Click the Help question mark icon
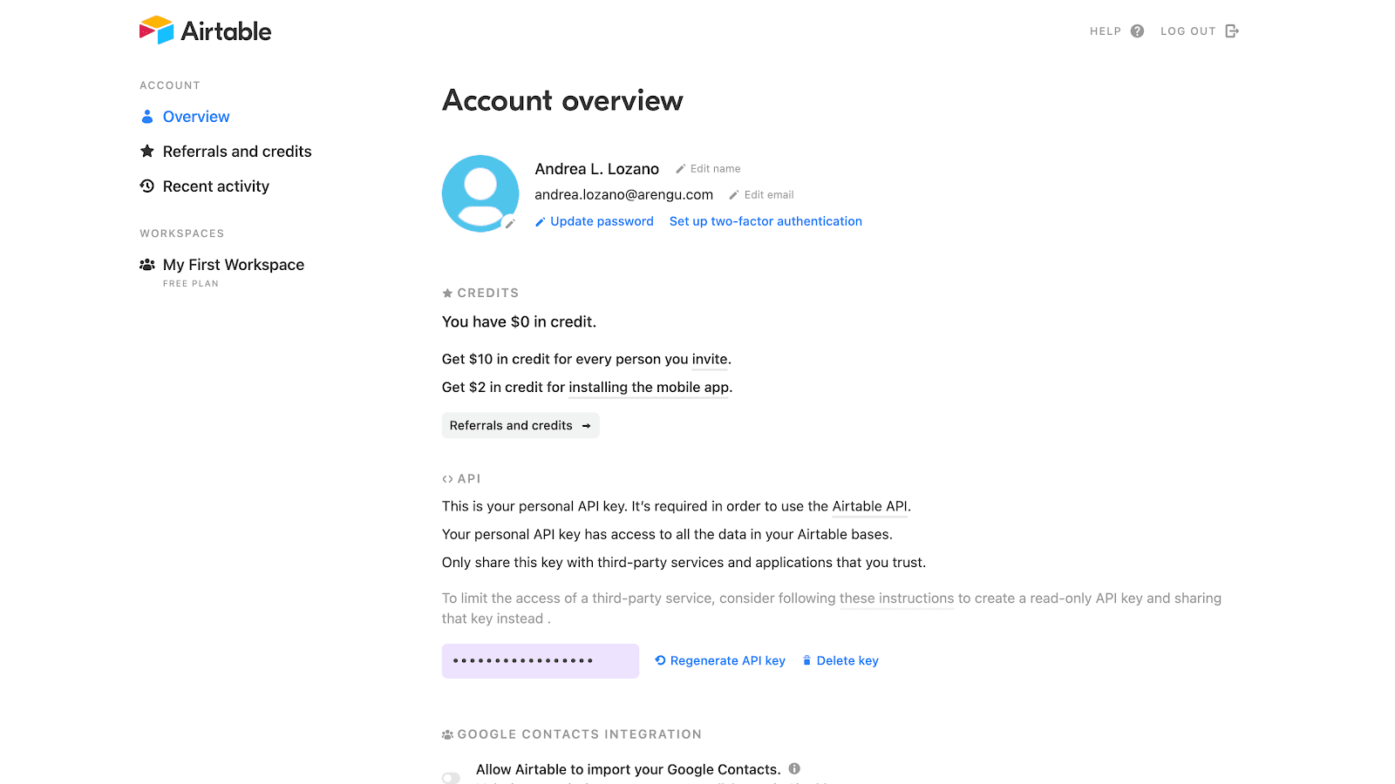The width and height of the screenshot is (1395, 784). tap(1137, 31)
